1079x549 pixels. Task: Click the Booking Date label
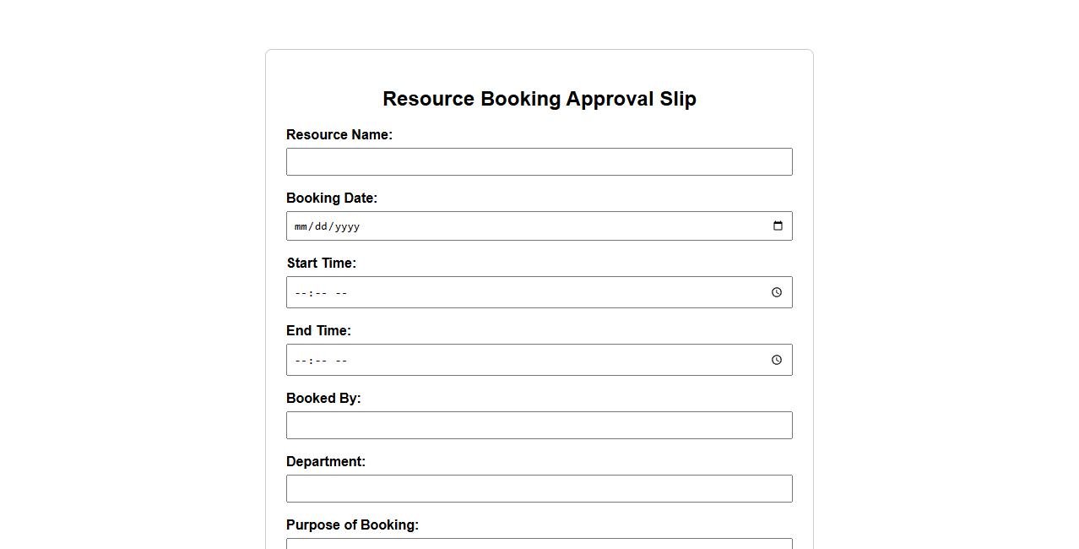point(331,198)
